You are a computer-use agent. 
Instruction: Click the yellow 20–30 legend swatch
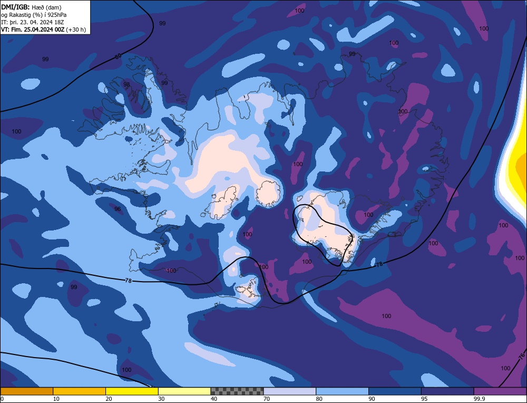pyautogui.click(x=132, y=391)
